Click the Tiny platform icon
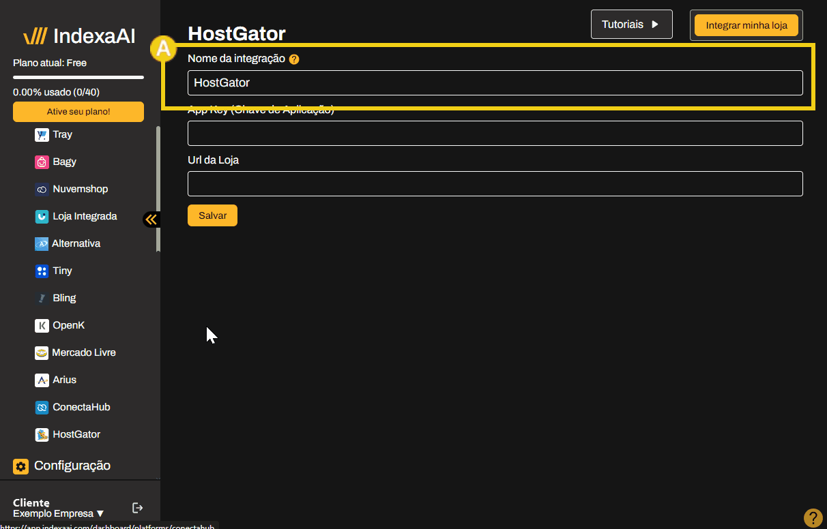Image resolution: width=827 pixels, height=529 pixels. coord(42,271)
